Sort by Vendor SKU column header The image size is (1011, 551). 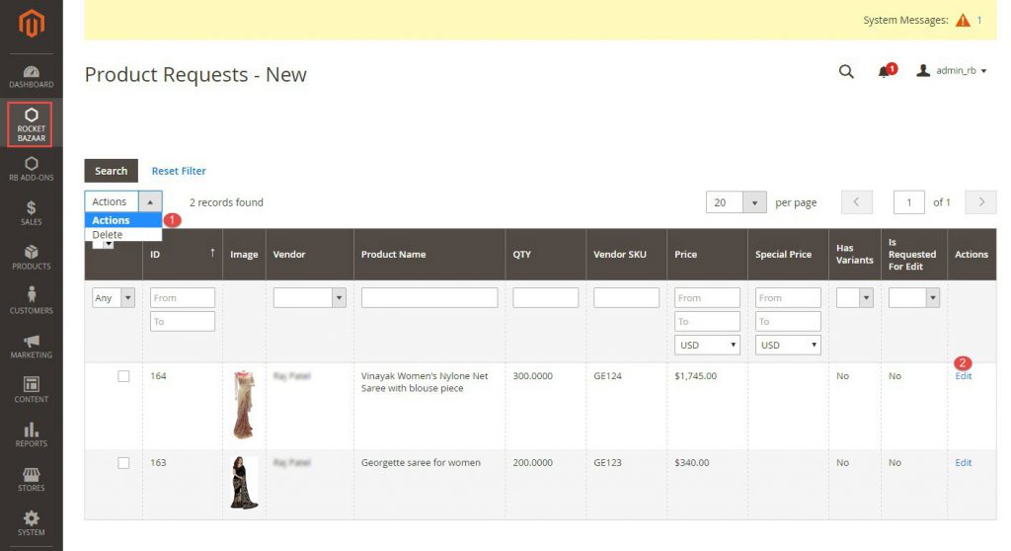point(620,254)
